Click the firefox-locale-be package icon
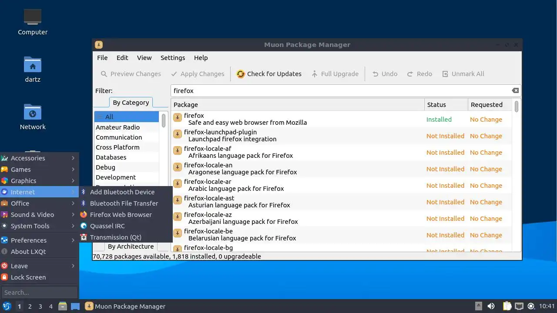 178,233
